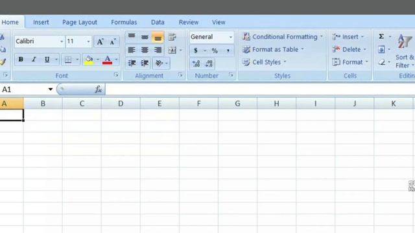Open underline style dropdown arrow
Screen dimensions: 415x233
coord(56,60)
